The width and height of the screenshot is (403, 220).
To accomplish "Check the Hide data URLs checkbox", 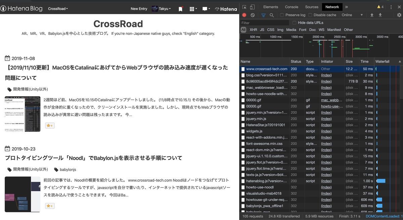I will 295,23.
